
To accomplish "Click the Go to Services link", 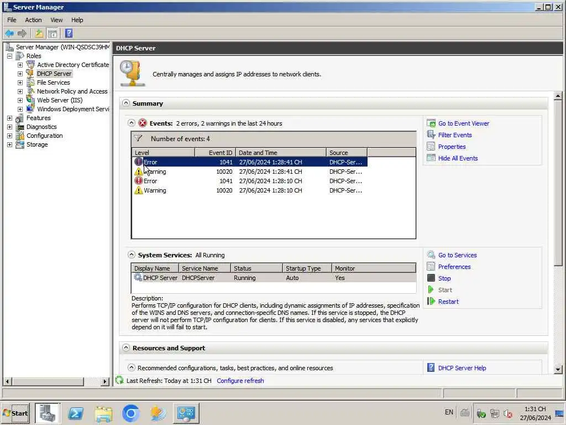I will pyautogui.click(x=457, y=255).
